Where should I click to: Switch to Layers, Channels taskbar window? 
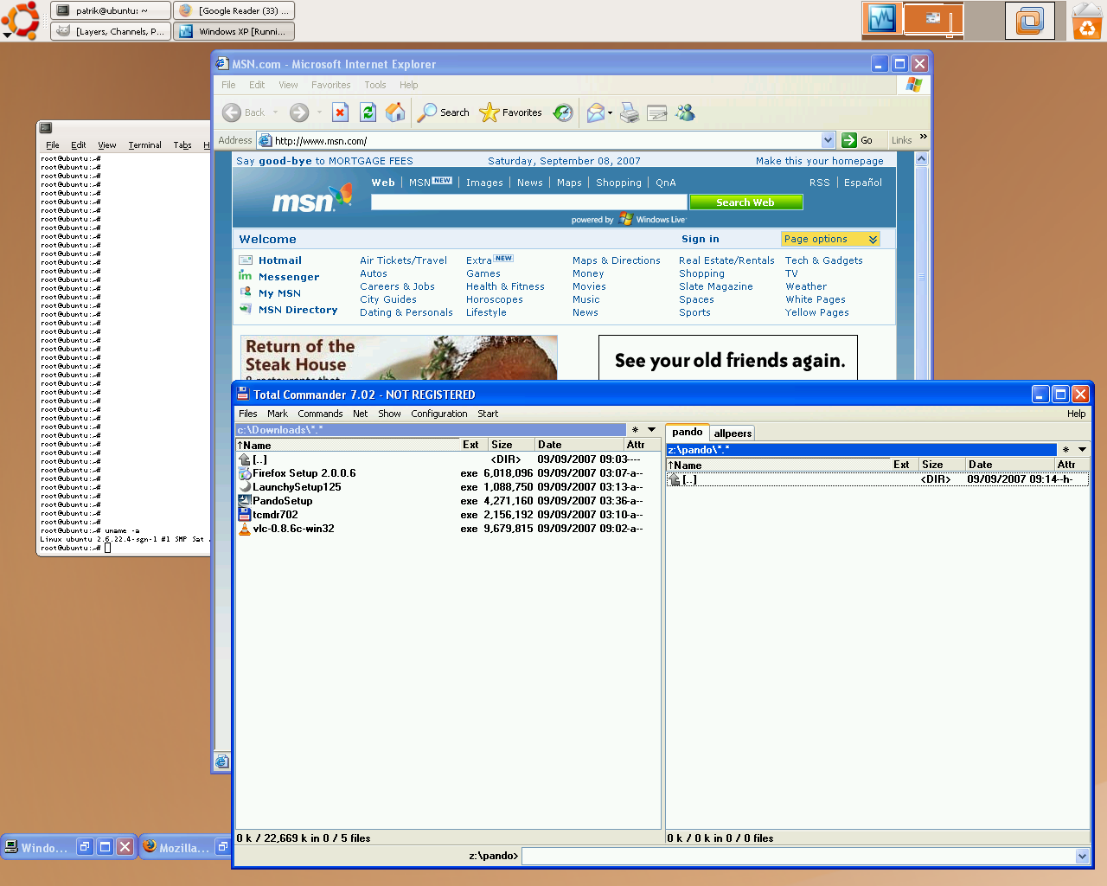(x=111, y=31)
